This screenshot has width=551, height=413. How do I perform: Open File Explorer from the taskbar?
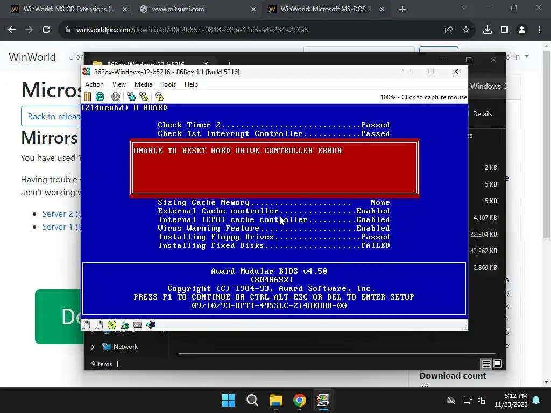276,400
